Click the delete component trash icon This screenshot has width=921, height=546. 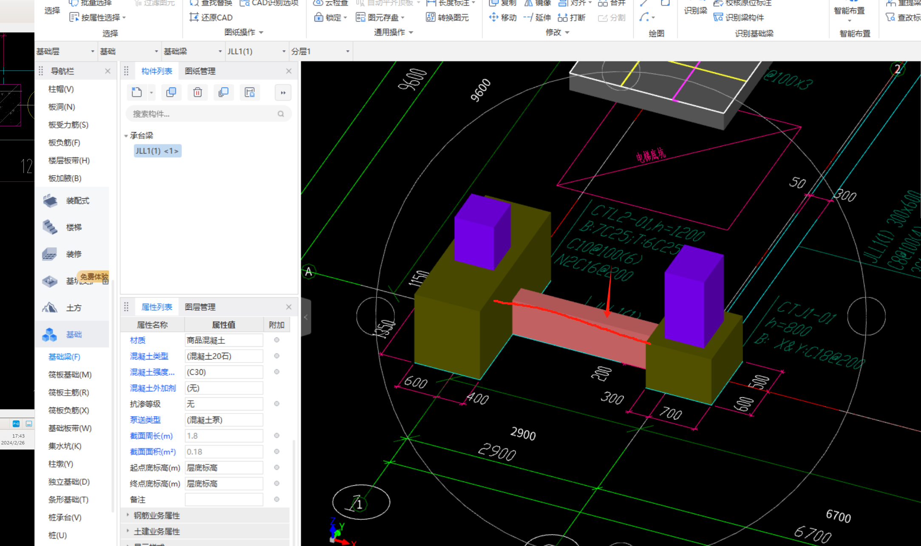[198, 92]
